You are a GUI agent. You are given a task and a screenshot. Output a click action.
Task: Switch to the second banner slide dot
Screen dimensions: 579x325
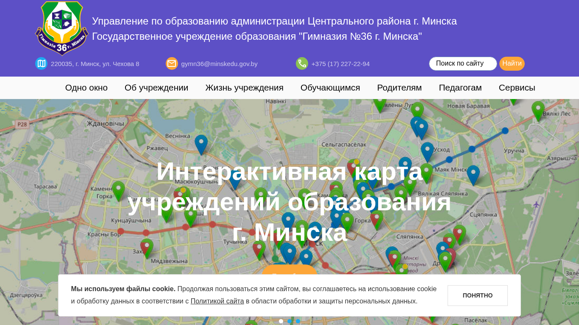[289, 321]
